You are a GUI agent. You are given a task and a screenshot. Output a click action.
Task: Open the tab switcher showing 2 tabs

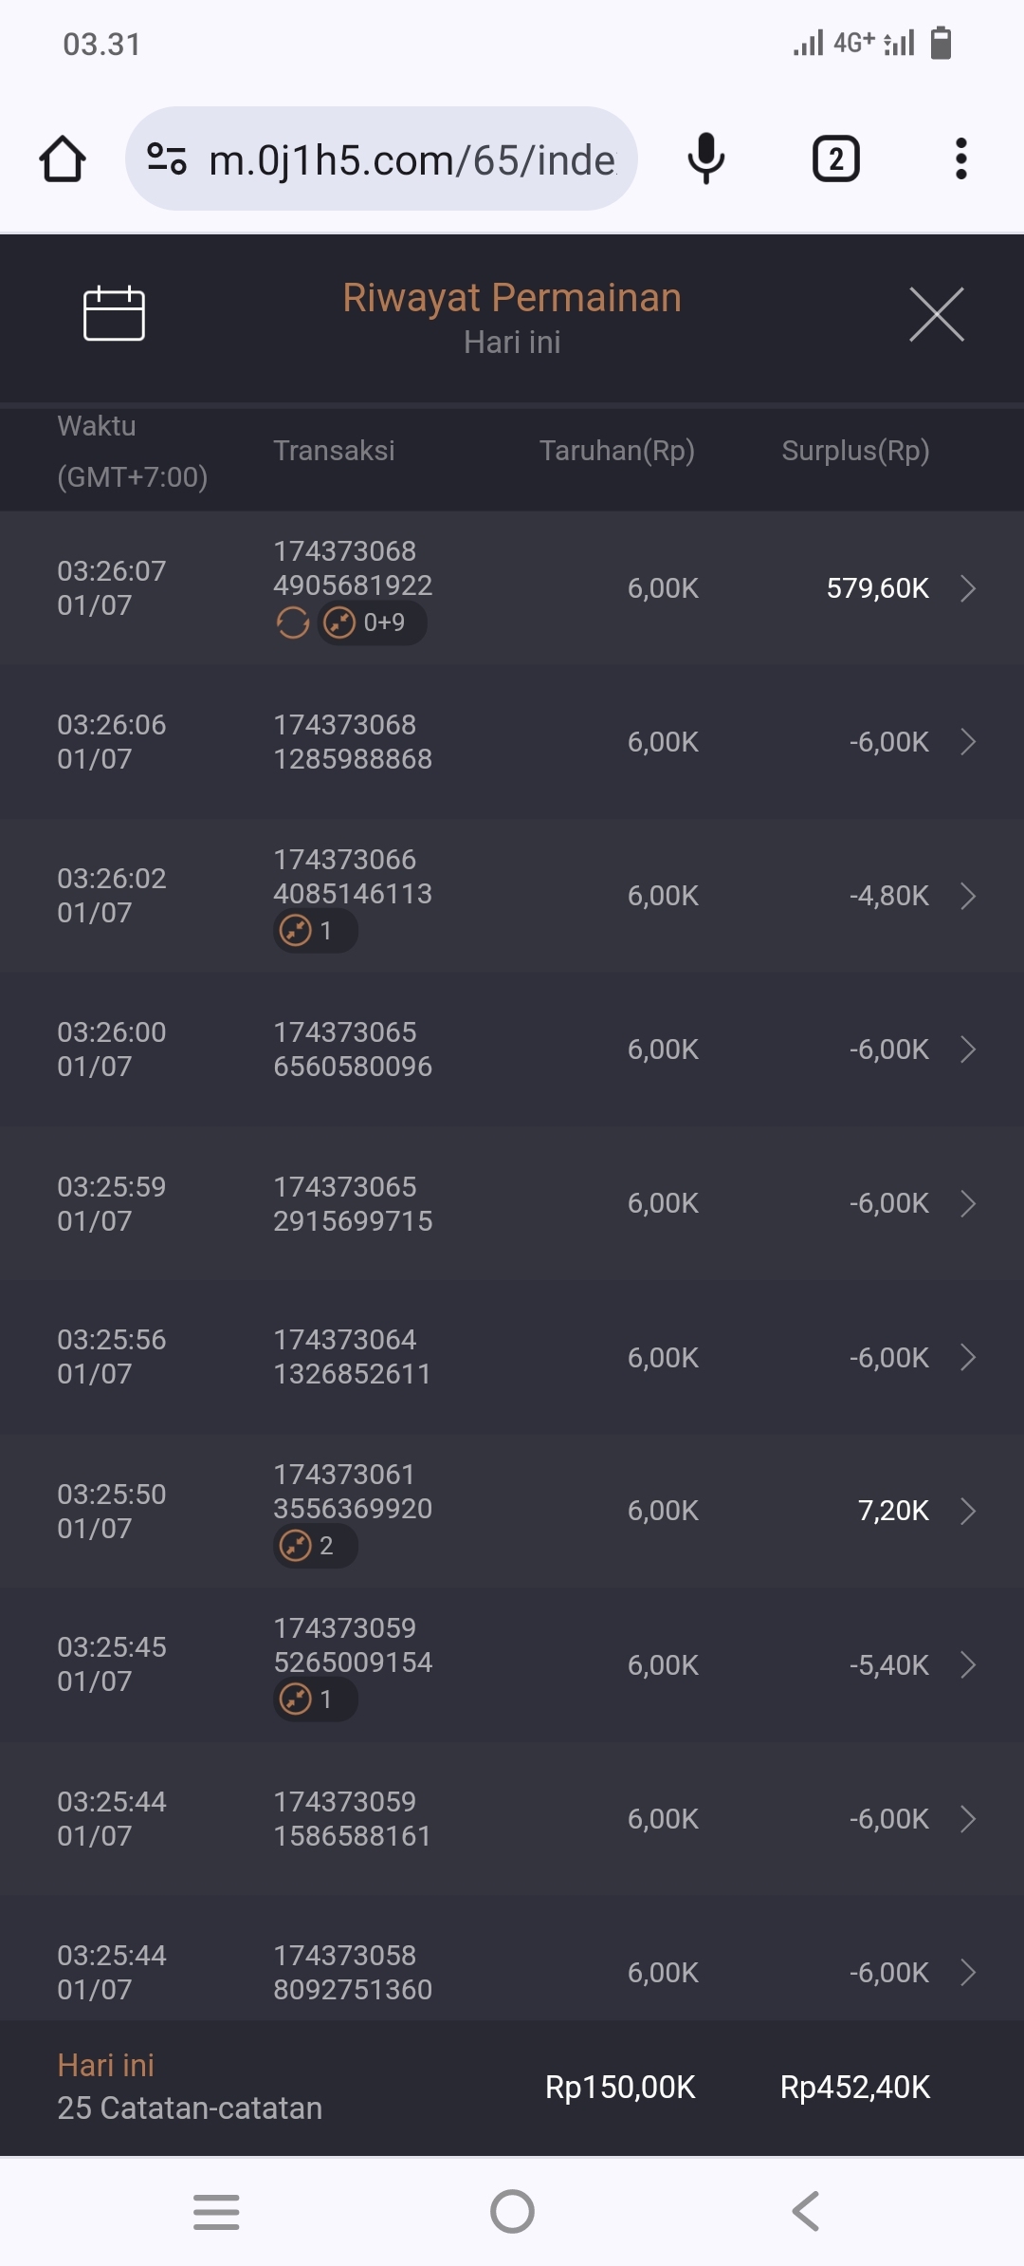(x=835, y=158)
